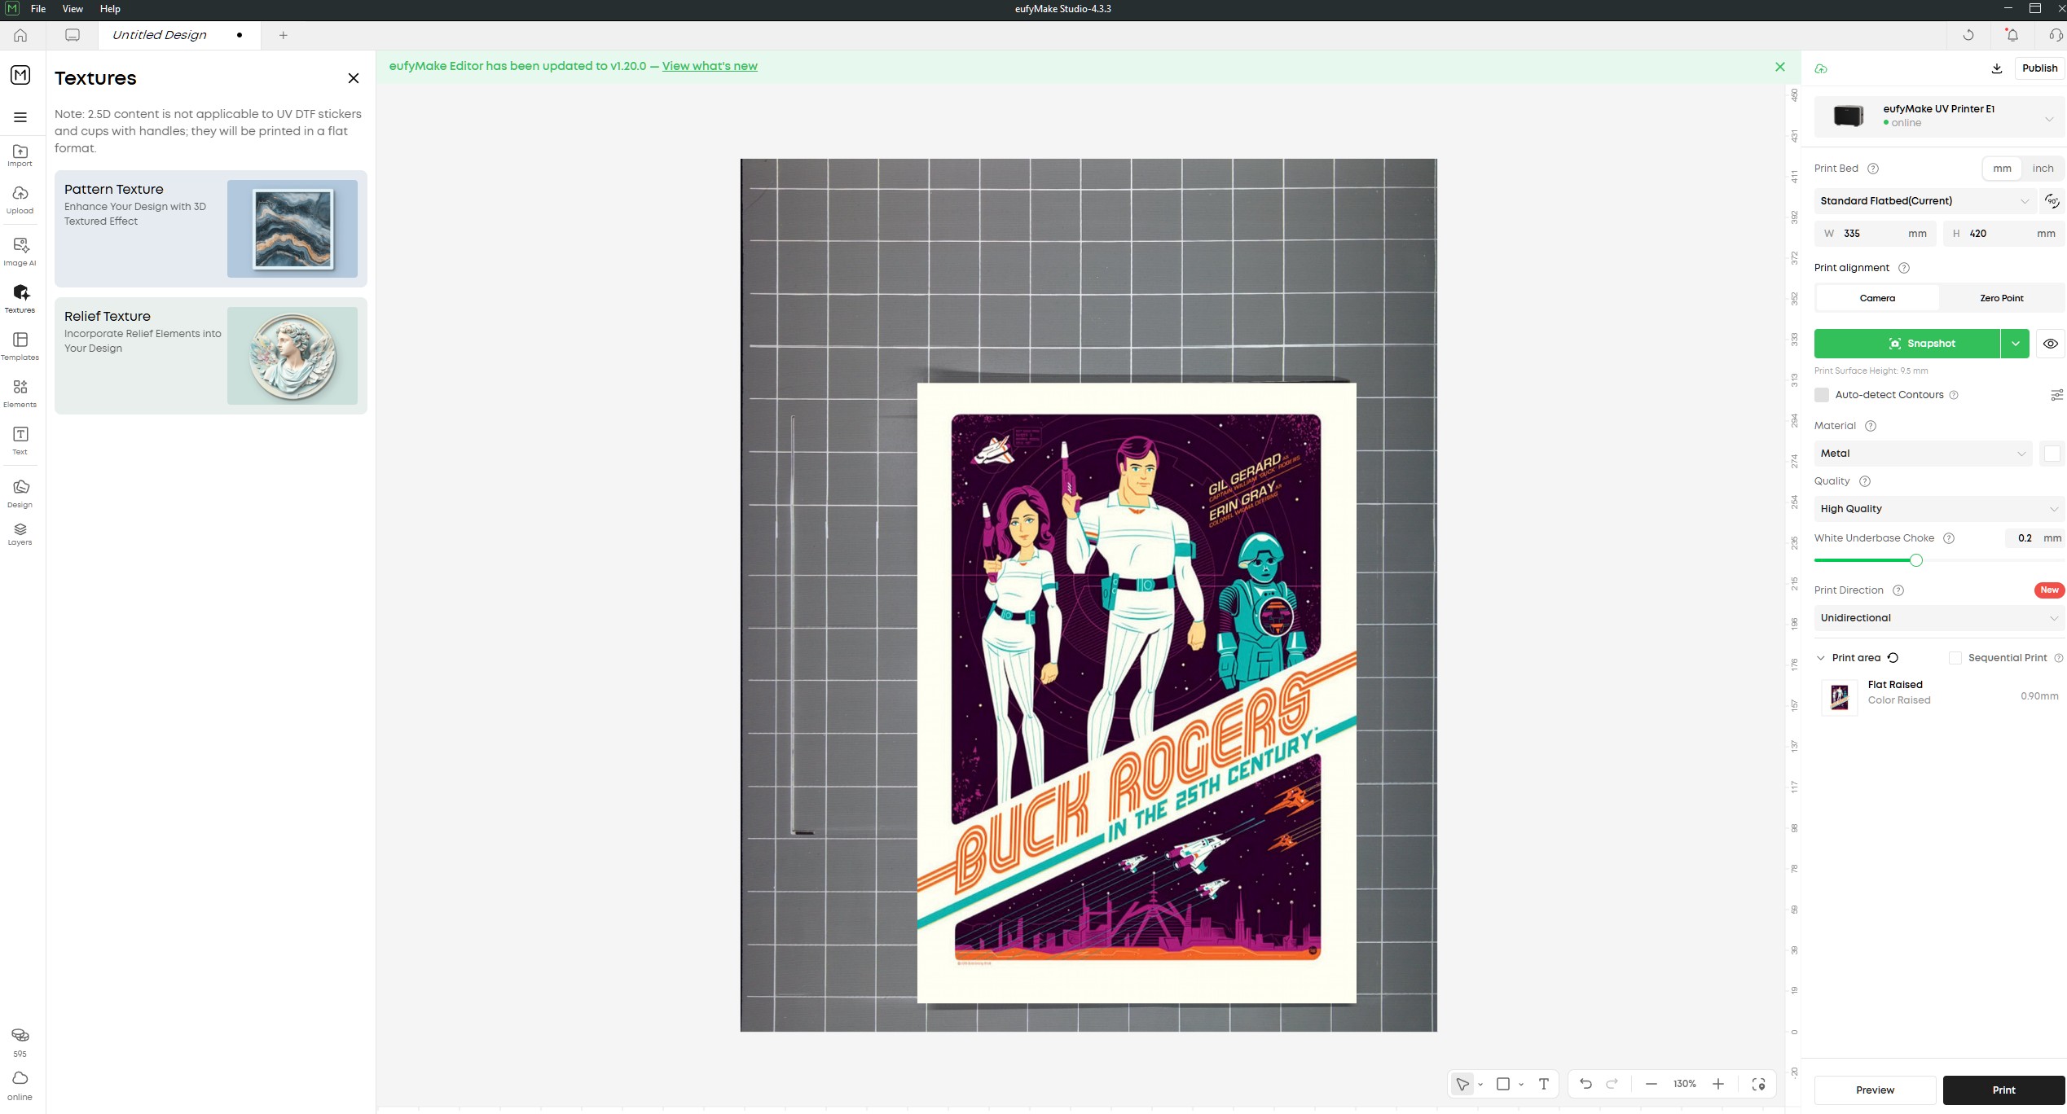Screen dimensions: 2067x1114
Task: Select the Textures sidebar tool
Action: 20,299
